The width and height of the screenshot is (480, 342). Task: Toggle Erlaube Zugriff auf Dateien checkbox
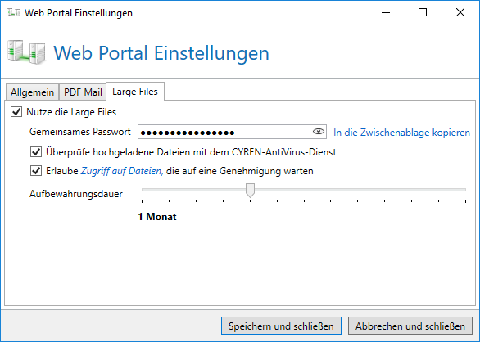(36, 171)
